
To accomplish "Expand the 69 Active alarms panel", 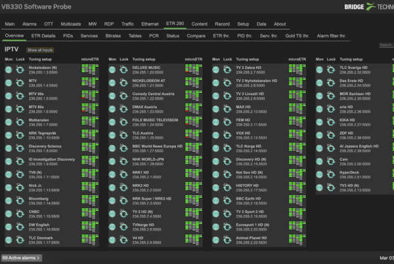I will coord(22,257).
